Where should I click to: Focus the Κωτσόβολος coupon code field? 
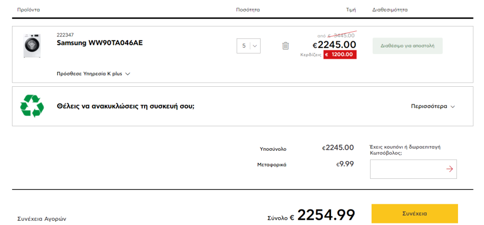point(406,169)
